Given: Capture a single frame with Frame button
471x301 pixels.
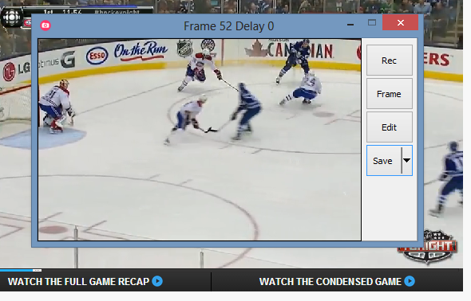Looking at the screenshot, I should [x=390, y=94].
